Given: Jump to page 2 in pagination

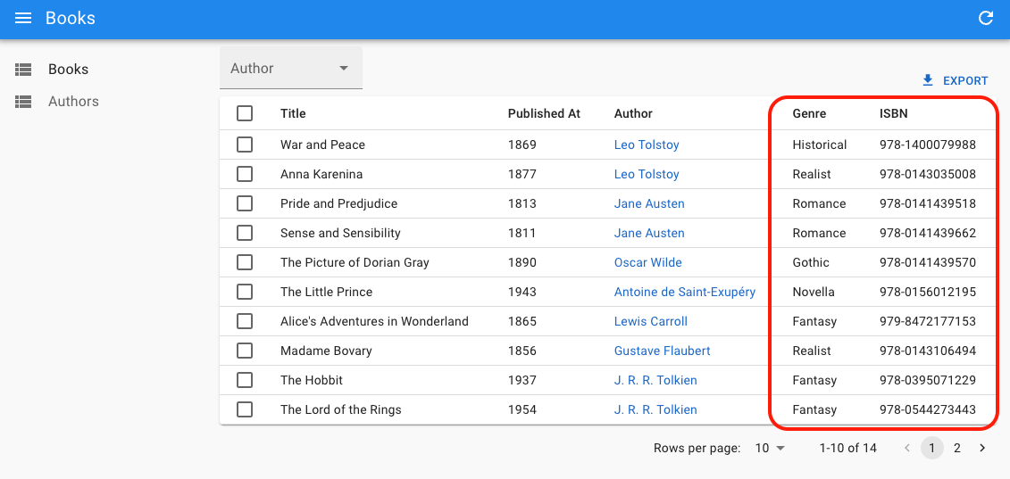Looking at the screenshot, I should pos(956,448).
